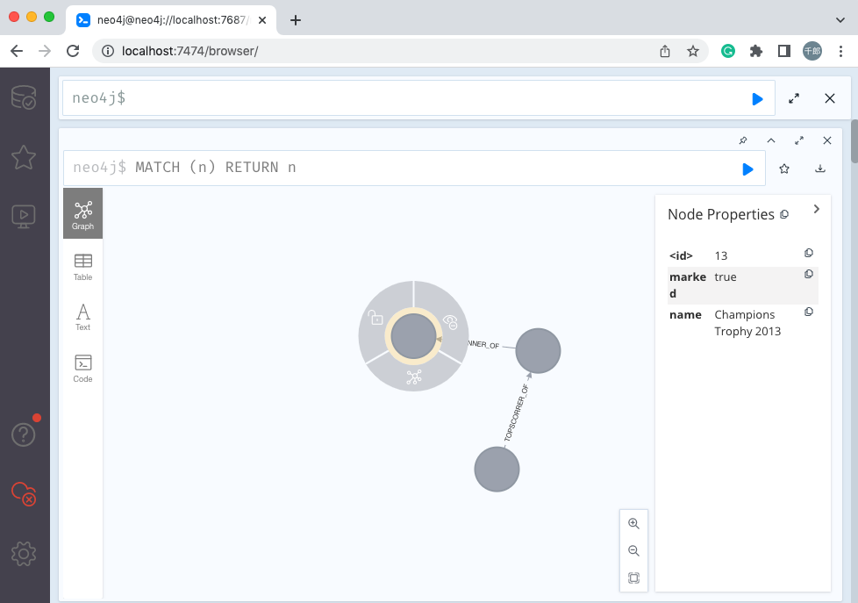The image size is (858, 603).
Task: Open Chrome profile avatar
Action: point(812,51)
